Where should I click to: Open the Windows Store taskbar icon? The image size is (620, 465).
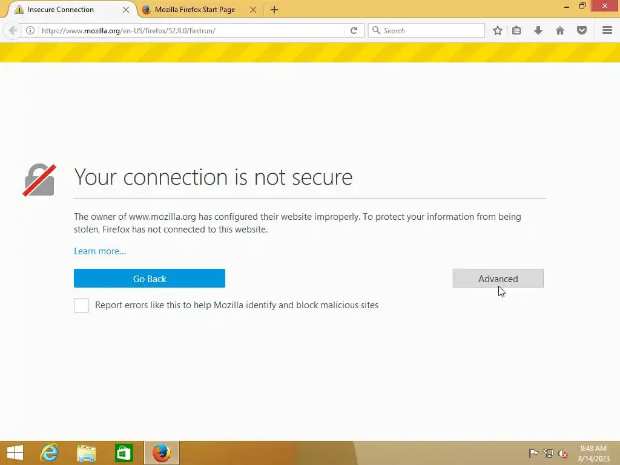click(124, 453)
